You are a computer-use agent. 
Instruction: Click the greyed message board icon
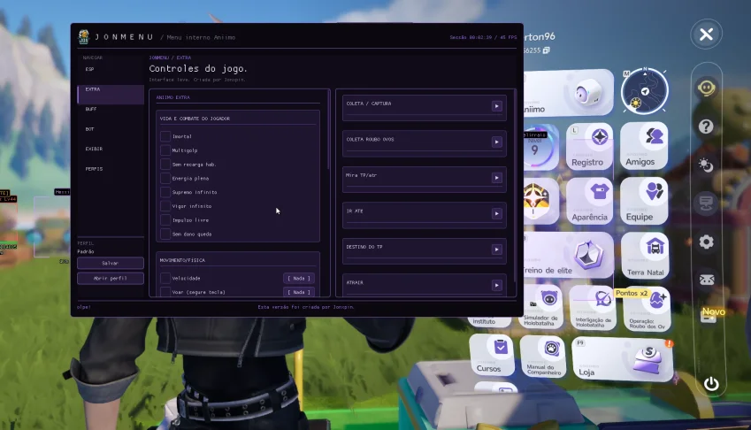[707, 203]
